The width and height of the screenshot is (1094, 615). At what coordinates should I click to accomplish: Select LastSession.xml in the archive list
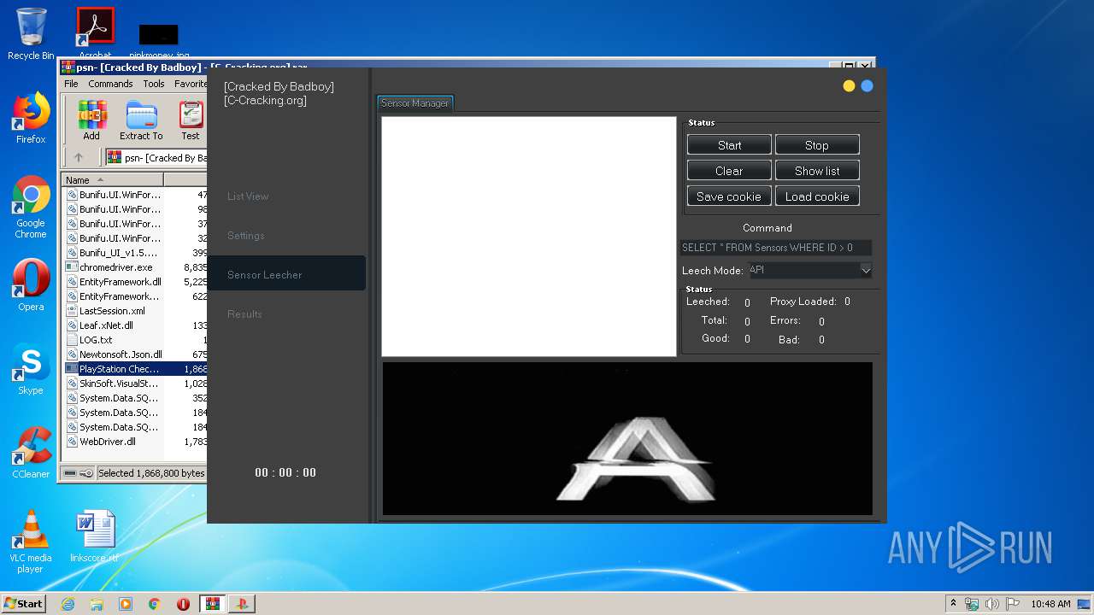pos(112,311)
